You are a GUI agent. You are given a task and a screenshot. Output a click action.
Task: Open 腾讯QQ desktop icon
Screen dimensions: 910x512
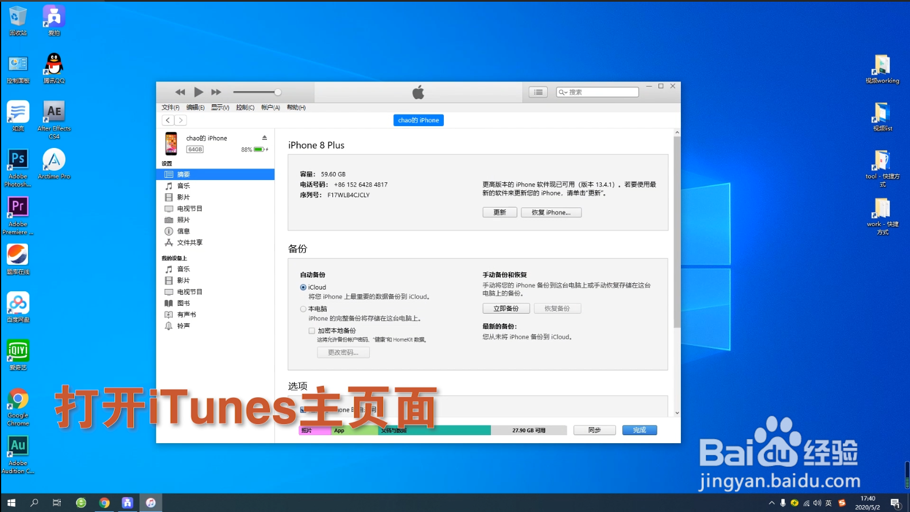[x=54, y=68]
